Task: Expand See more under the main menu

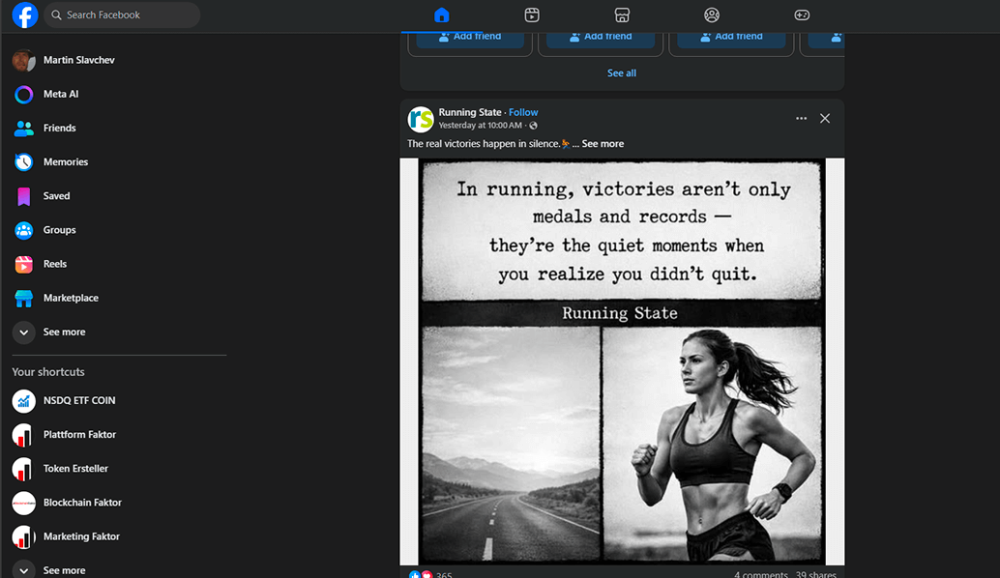Action: [64, 332]
